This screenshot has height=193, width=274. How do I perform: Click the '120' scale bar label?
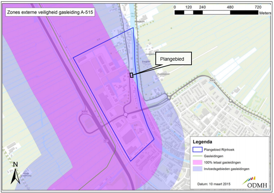[188, 7]
